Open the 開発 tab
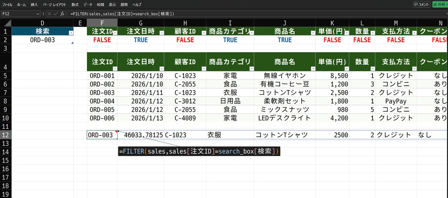Image resolution: width=448 pixels, height=198 pixels. (x=124, y=4)
